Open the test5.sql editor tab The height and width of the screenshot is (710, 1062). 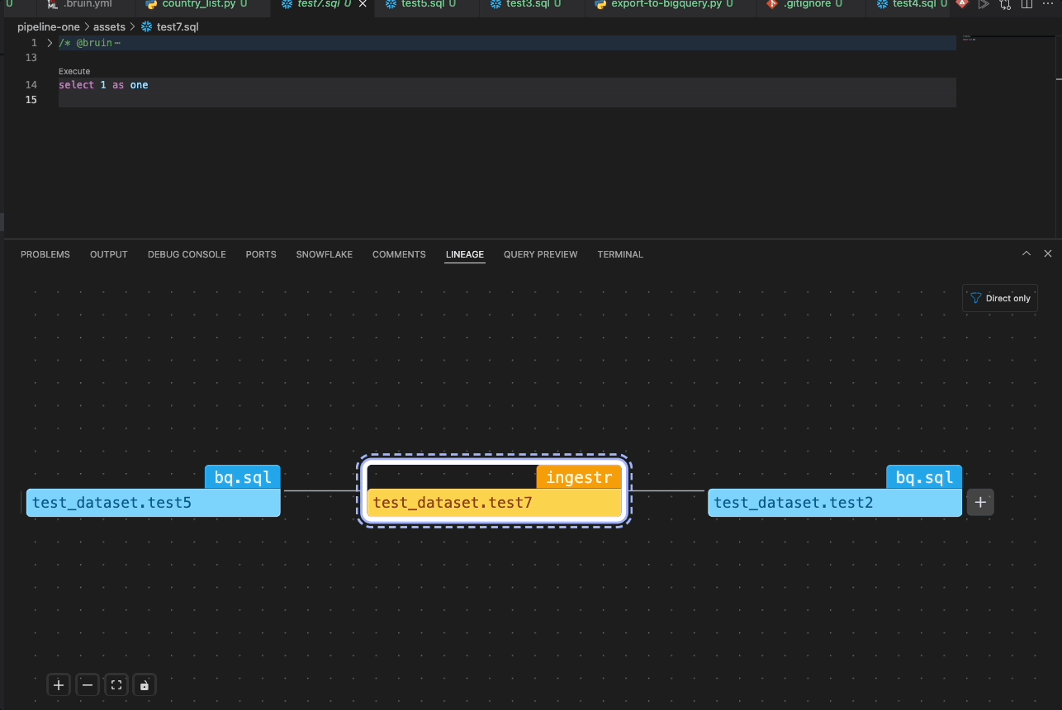pos(426,5)
